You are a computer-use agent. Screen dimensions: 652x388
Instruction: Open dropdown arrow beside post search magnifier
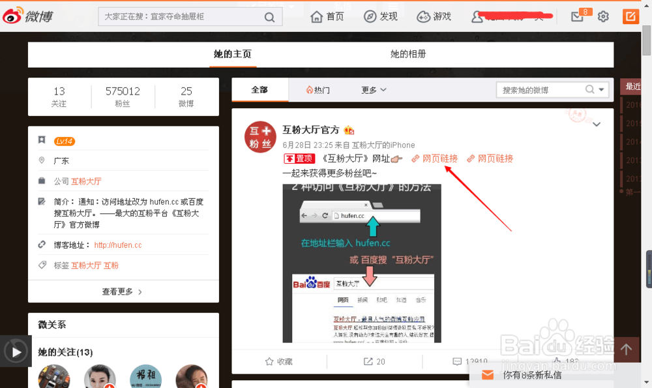tap(601, 90)
